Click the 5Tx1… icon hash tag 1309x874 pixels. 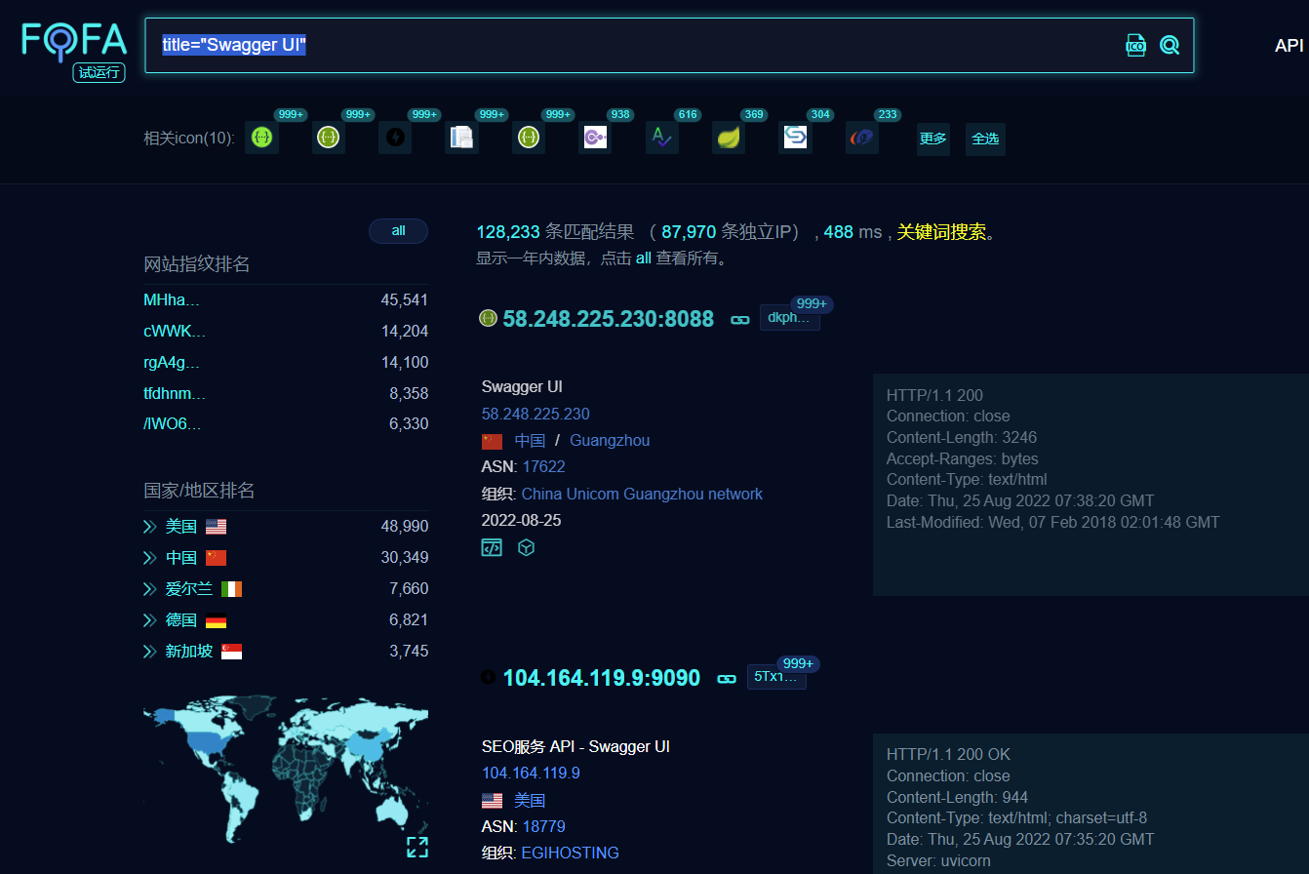tap(776, 677)
